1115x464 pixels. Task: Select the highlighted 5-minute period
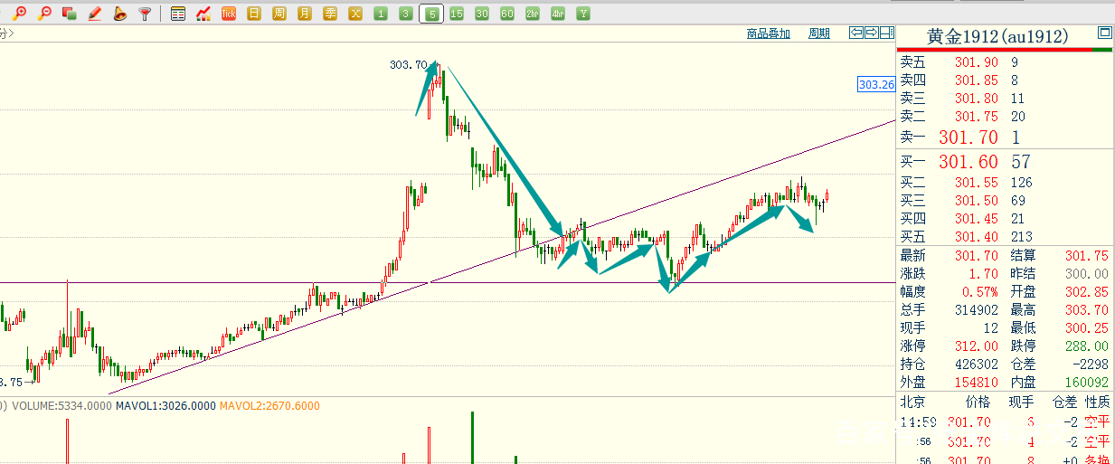tap(432, 14)
